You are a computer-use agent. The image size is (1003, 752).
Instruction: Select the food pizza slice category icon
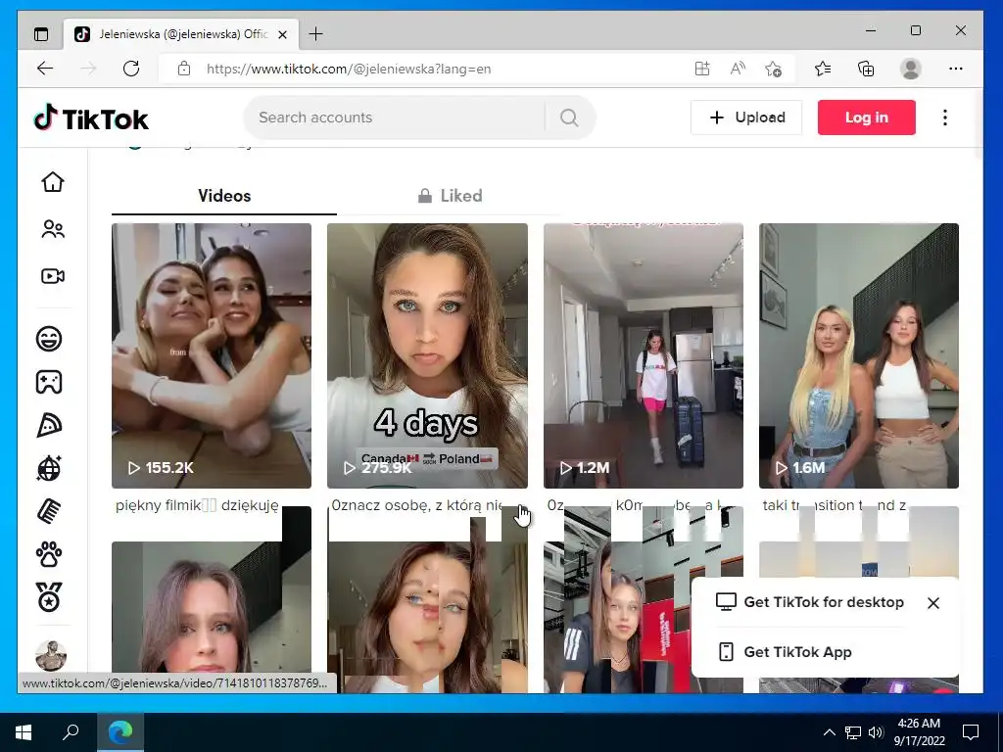[x=49, y=425]
